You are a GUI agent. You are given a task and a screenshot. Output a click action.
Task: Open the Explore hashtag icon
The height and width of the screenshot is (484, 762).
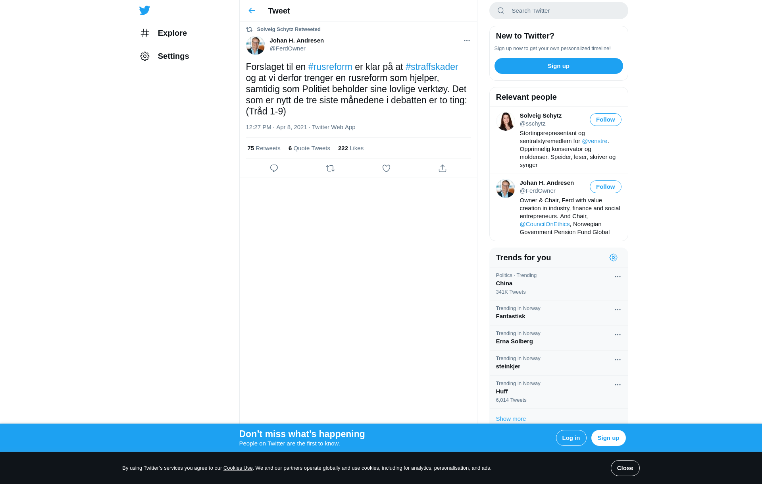pyautogui.click(x=145, y=33)
